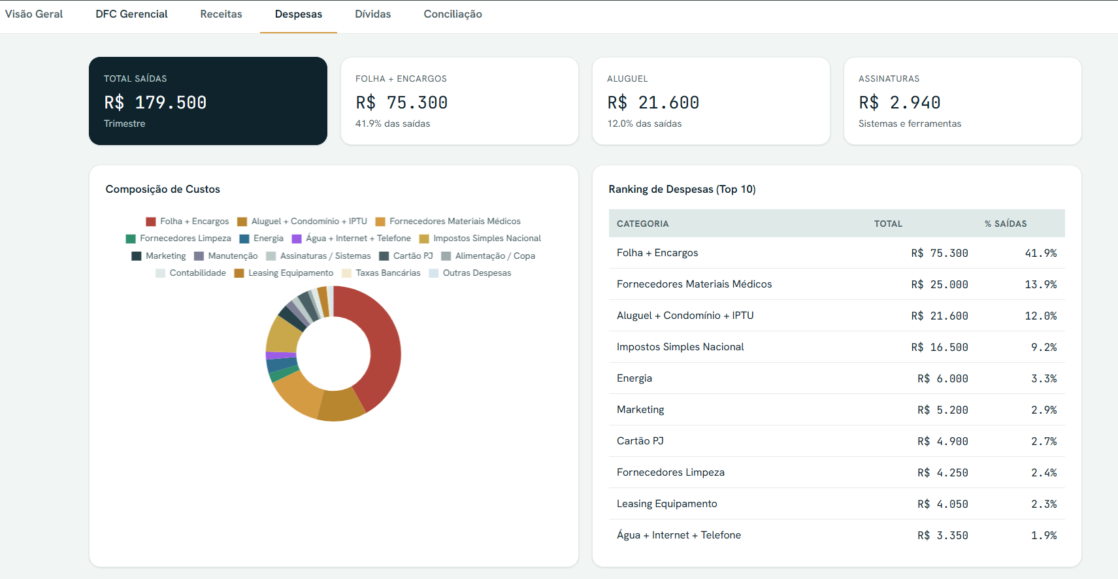This screenshot has height=579, width=1118.
Task: Open the DFC Gerencial tab
Action: pos(131,14)
